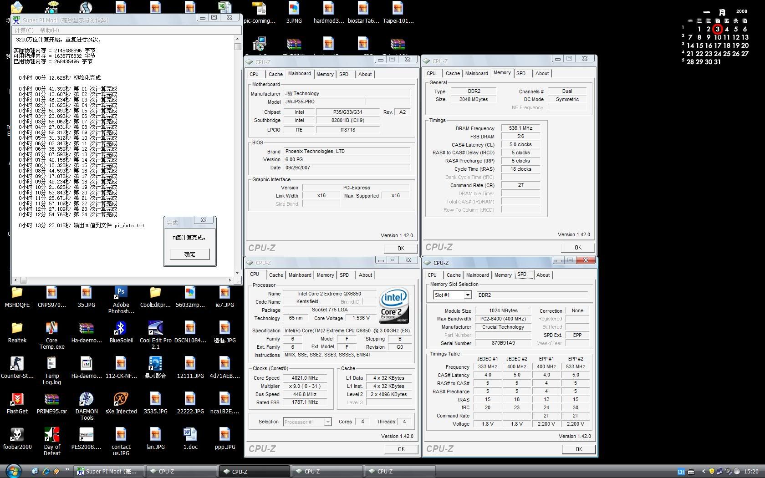Click the serial number 870B91A9 field

[503, 343]
